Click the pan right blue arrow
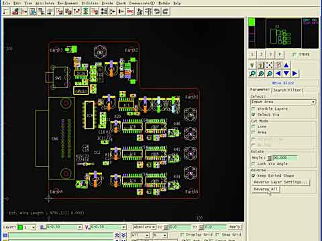 pos(294,73)
